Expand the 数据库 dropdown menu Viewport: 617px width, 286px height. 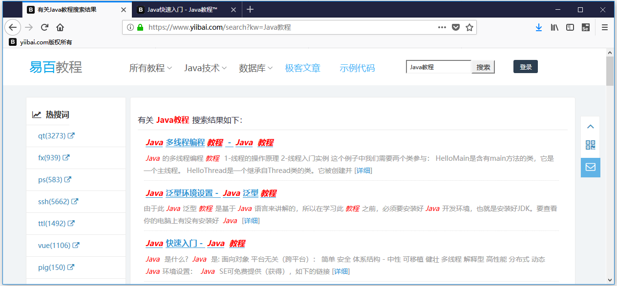coord(255,68)
